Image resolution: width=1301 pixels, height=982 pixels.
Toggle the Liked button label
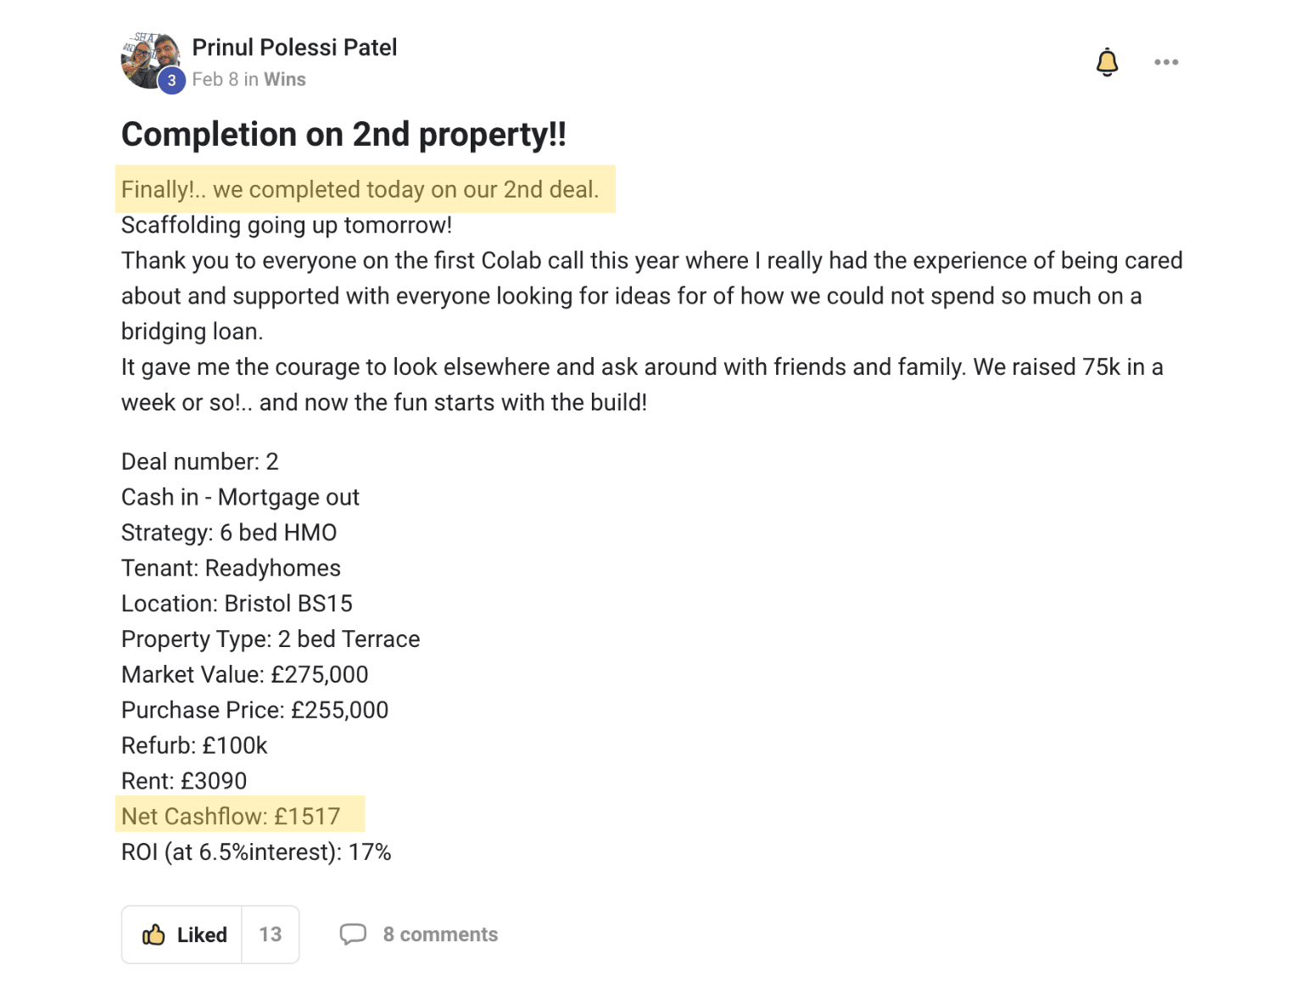(x=202, y=935)
